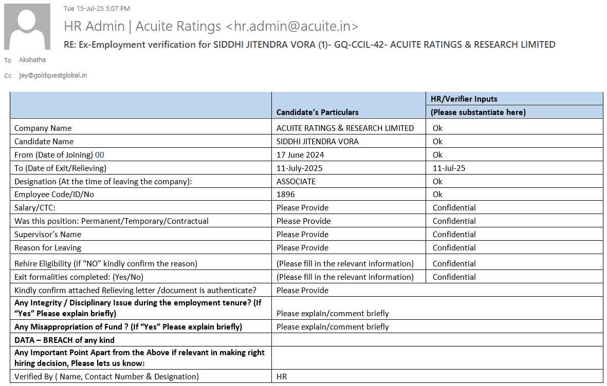Click Any Important Point Apart label
The height and width of the screenshot is (386, 607).
(139, 358)
